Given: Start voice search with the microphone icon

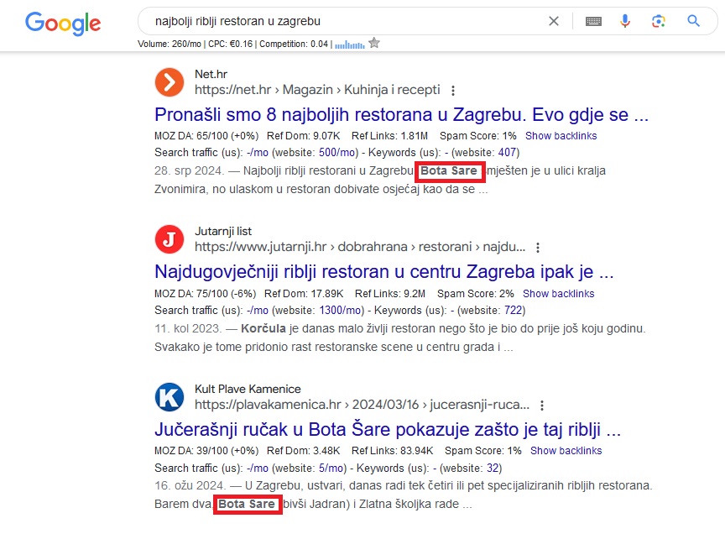Looking at the screenshot, I should 625,21.
